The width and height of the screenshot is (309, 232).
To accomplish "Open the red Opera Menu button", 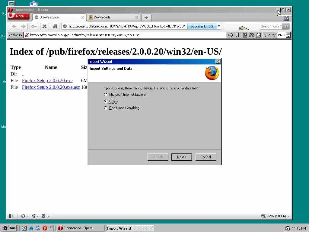I will coord(18,16).
